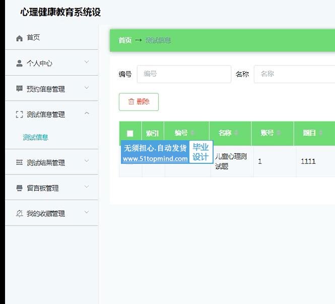Expand the 留言板管理 menu chevron
The height and width of the screenshot is (304, 335).
[x=87, y=187]
